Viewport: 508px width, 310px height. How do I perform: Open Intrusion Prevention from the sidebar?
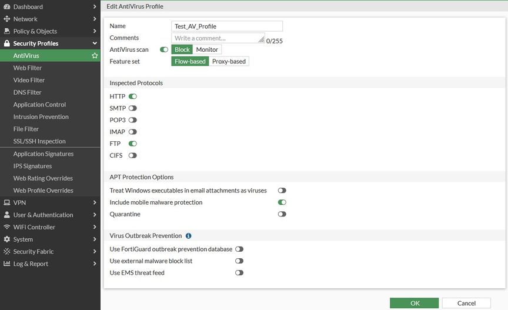pos(41,116)
